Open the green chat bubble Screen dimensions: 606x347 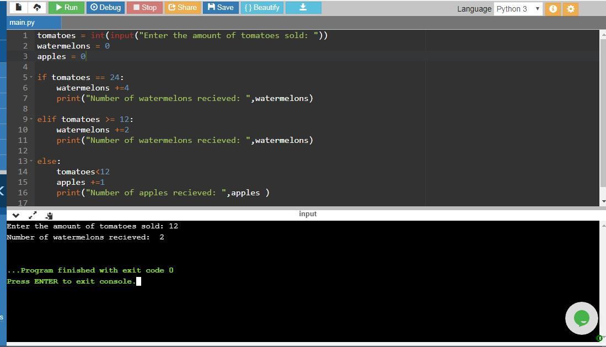pyautogui.click(x=581, y=318)
